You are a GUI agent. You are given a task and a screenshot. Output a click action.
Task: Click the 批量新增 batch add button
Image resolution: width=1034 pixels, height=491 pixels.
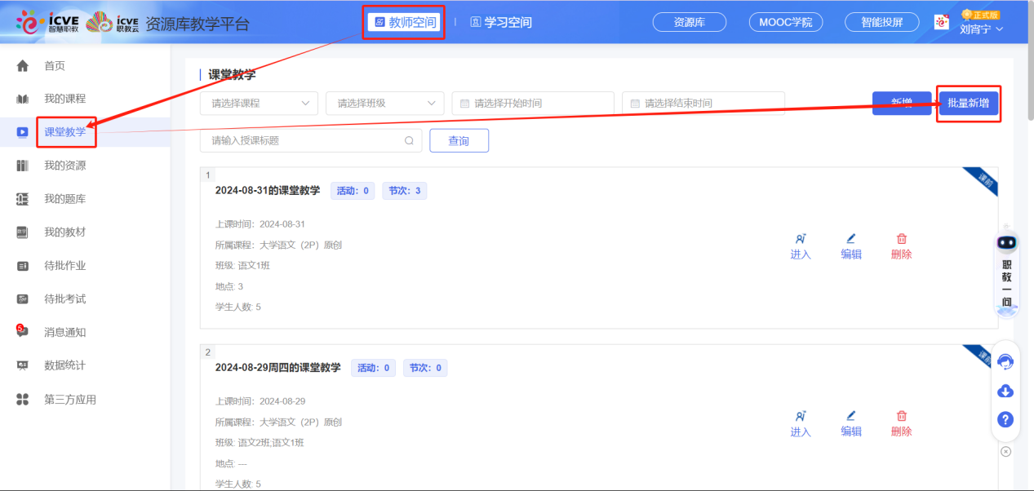tap(968, 104)
